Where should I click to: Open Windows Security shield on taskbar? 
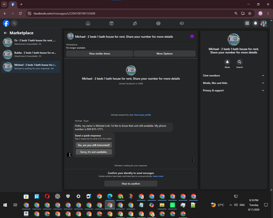pyautogui.click(x=68, y=196)
